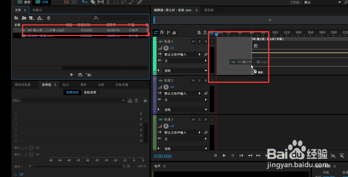Toggle polarity reverse icon on 轨道 1
348x177 pixels.
(206, 54)
